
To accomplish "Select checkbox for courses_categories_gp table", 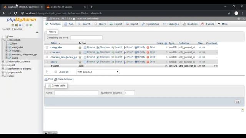I will [x=47, y=57].
